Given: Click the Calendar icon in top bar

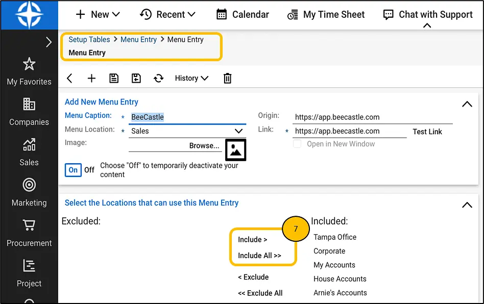Looking at the screenshot, I should coord(221,14).
